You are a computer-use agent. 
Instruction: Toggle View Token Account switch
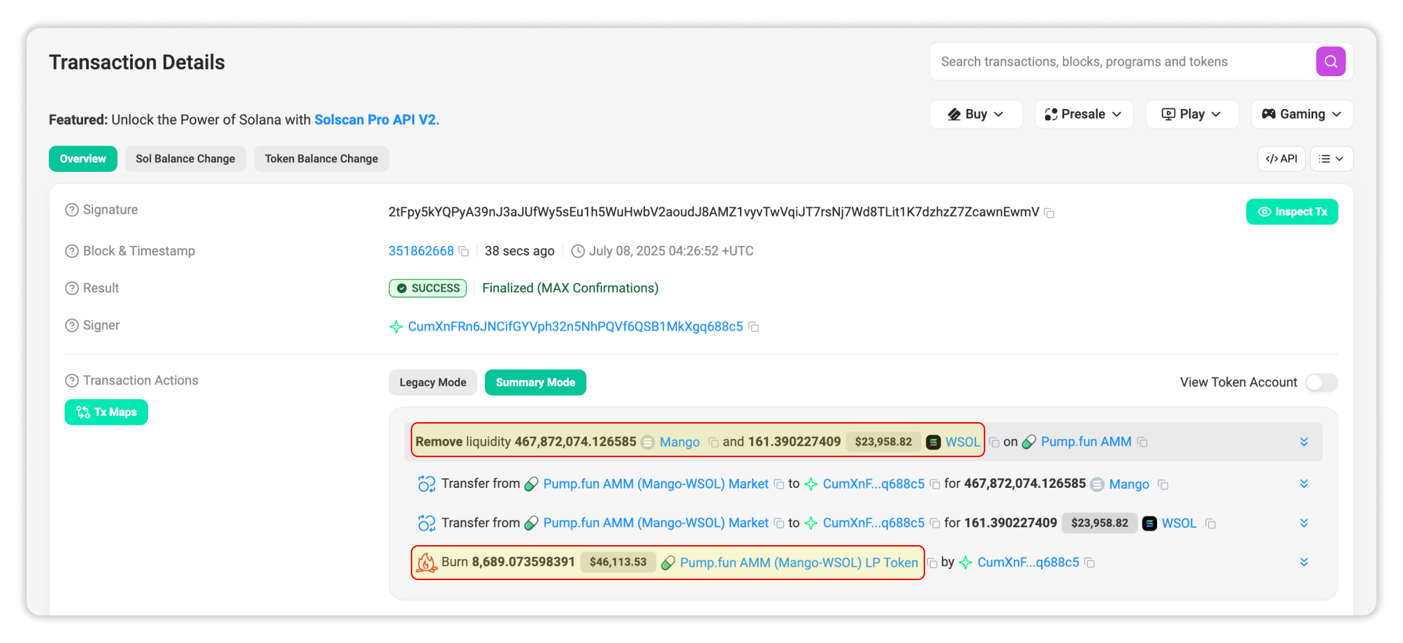(1321, 382)
